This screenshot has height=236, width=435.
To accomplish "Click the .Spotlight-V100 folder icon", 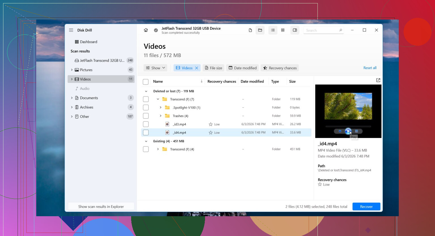I will coord(167,108).
